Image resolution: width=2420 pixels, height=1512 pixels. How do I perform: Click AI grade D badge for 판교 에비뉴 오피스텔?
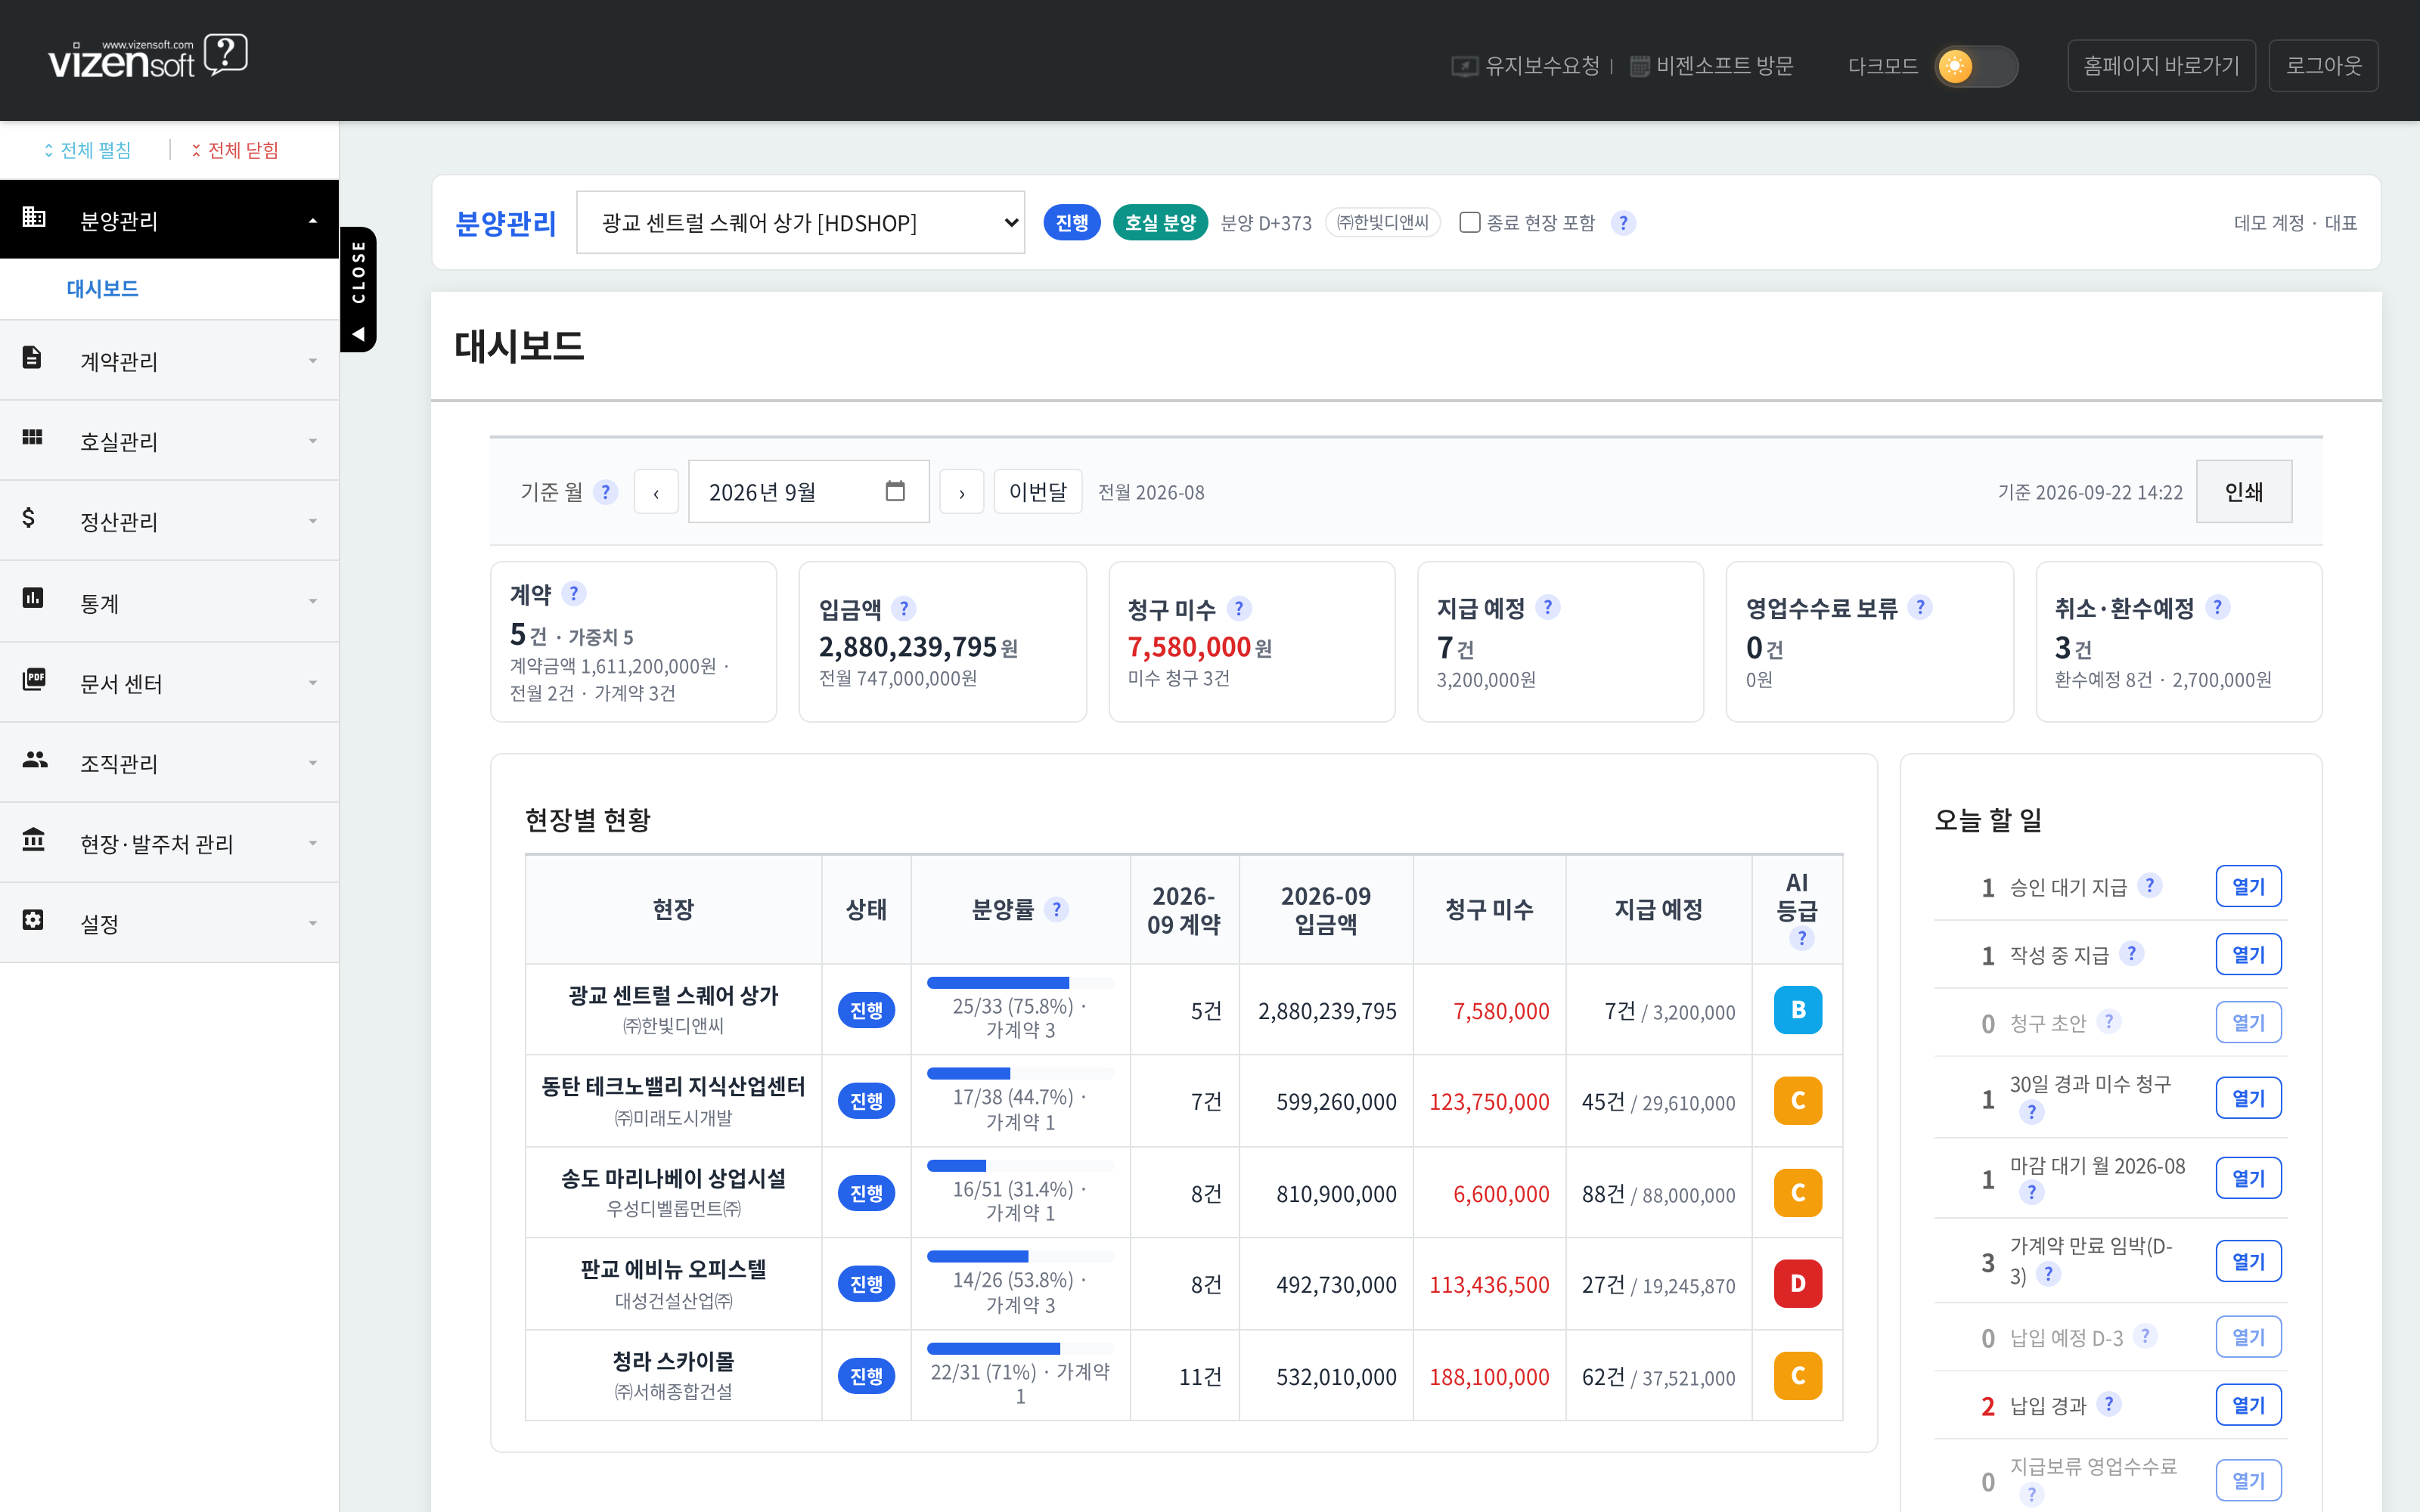coord(1797,1284)
